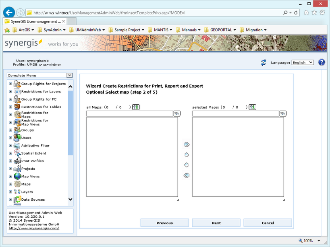Open the Language selection dropdown

(302, 62)
